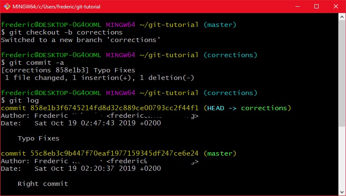Click the 'git checkout -b corrections' command text

coord(66,32)
